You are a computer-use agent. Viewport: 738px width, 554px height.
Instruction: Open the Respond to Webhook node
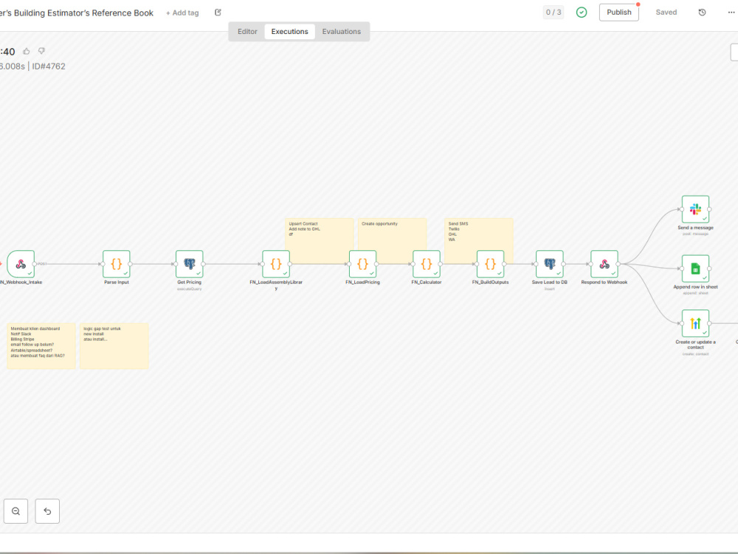tap(604, 264)
